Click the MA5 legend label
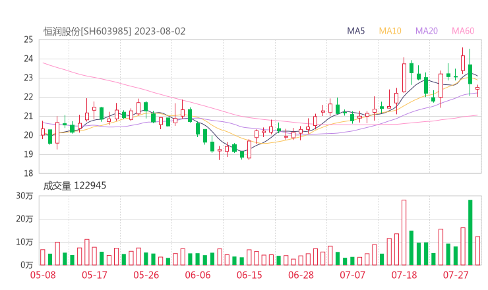This screenshot has width=488, height=290. (x=355, y=31)
